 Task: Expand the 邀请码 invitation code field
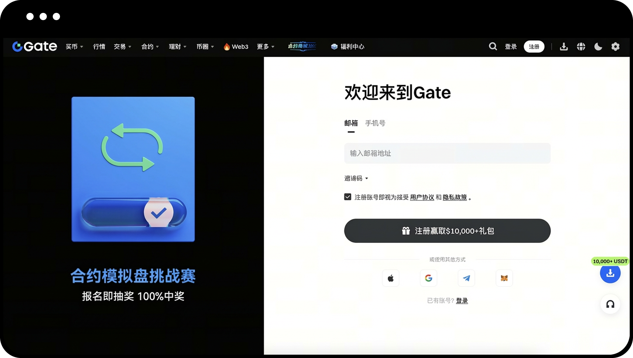pos(356,179)
